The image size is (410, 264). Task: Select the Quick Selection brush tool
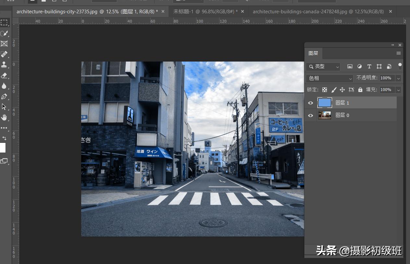pyautogui.click(x=4, y=33)
